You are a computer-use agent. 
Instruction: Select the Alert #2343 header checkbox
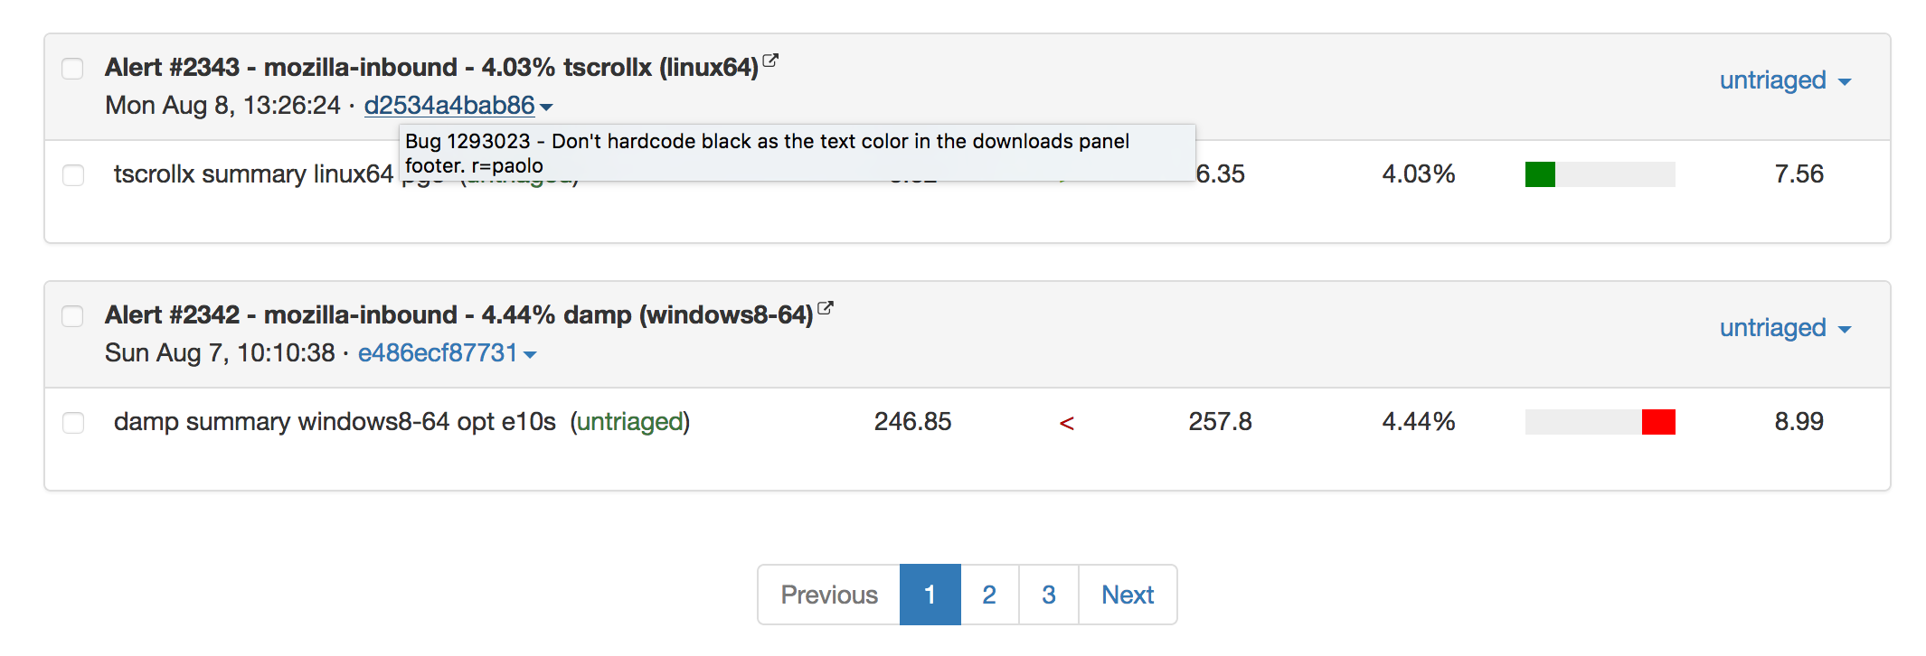point(72,69)
